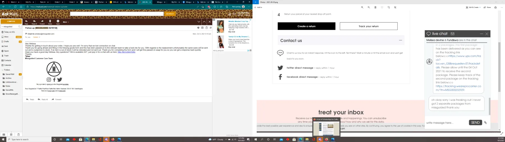Rotate the photo in the Photos toolbar
This screenshot has height=142, width=505.
coord(389,7)
